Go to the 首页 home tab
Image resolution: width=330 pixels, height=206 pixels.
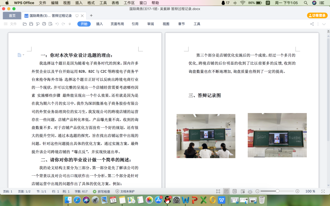12,15
